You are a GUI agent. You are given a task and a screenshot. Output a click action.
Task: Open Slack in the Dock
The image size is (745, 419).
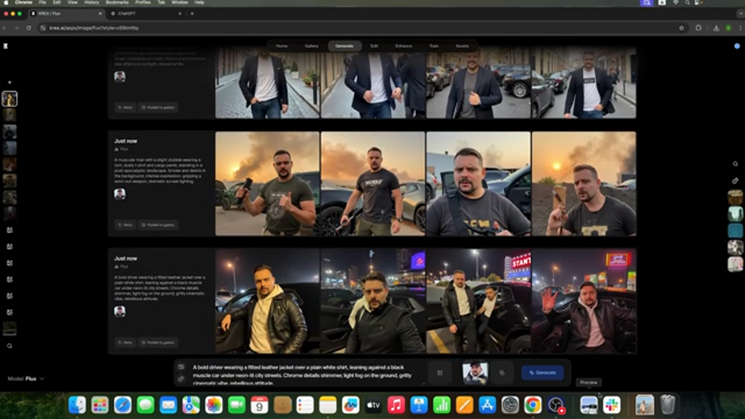(x=612, y=404)
